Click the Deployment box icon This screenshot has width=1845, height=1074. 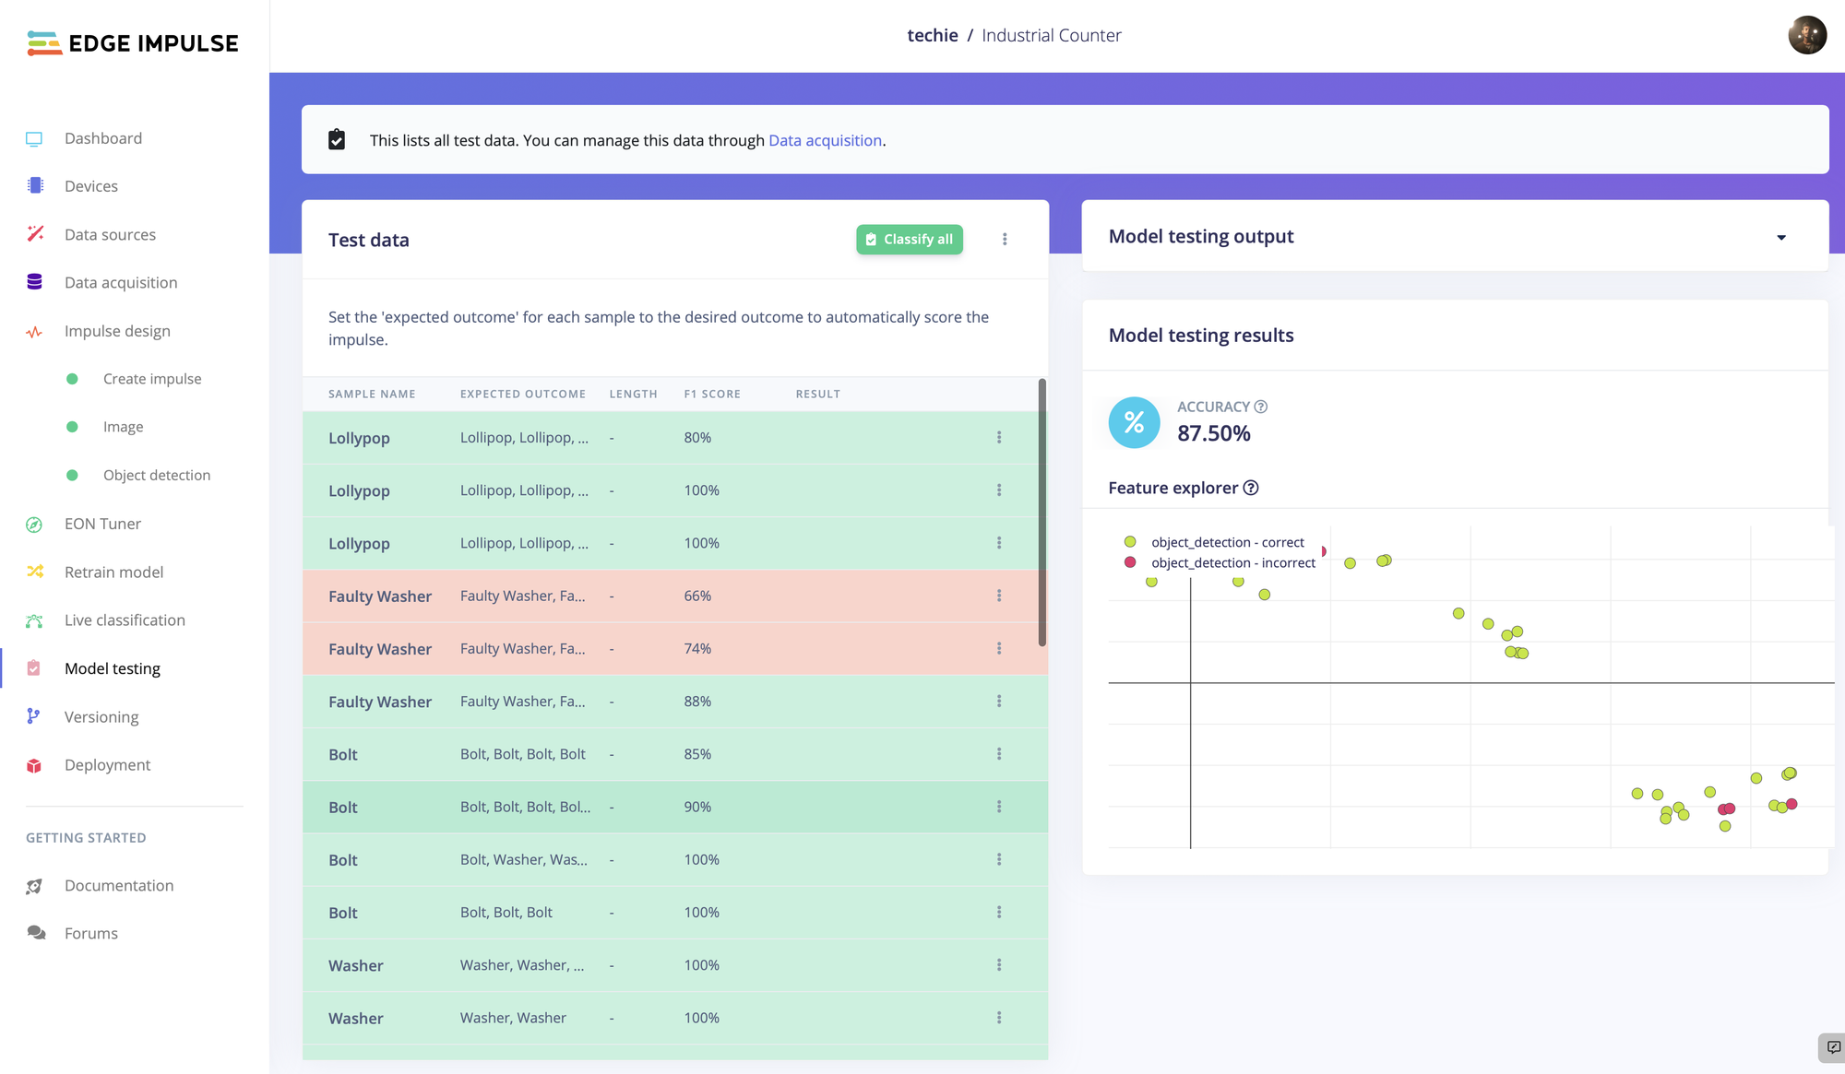(34, 765)
